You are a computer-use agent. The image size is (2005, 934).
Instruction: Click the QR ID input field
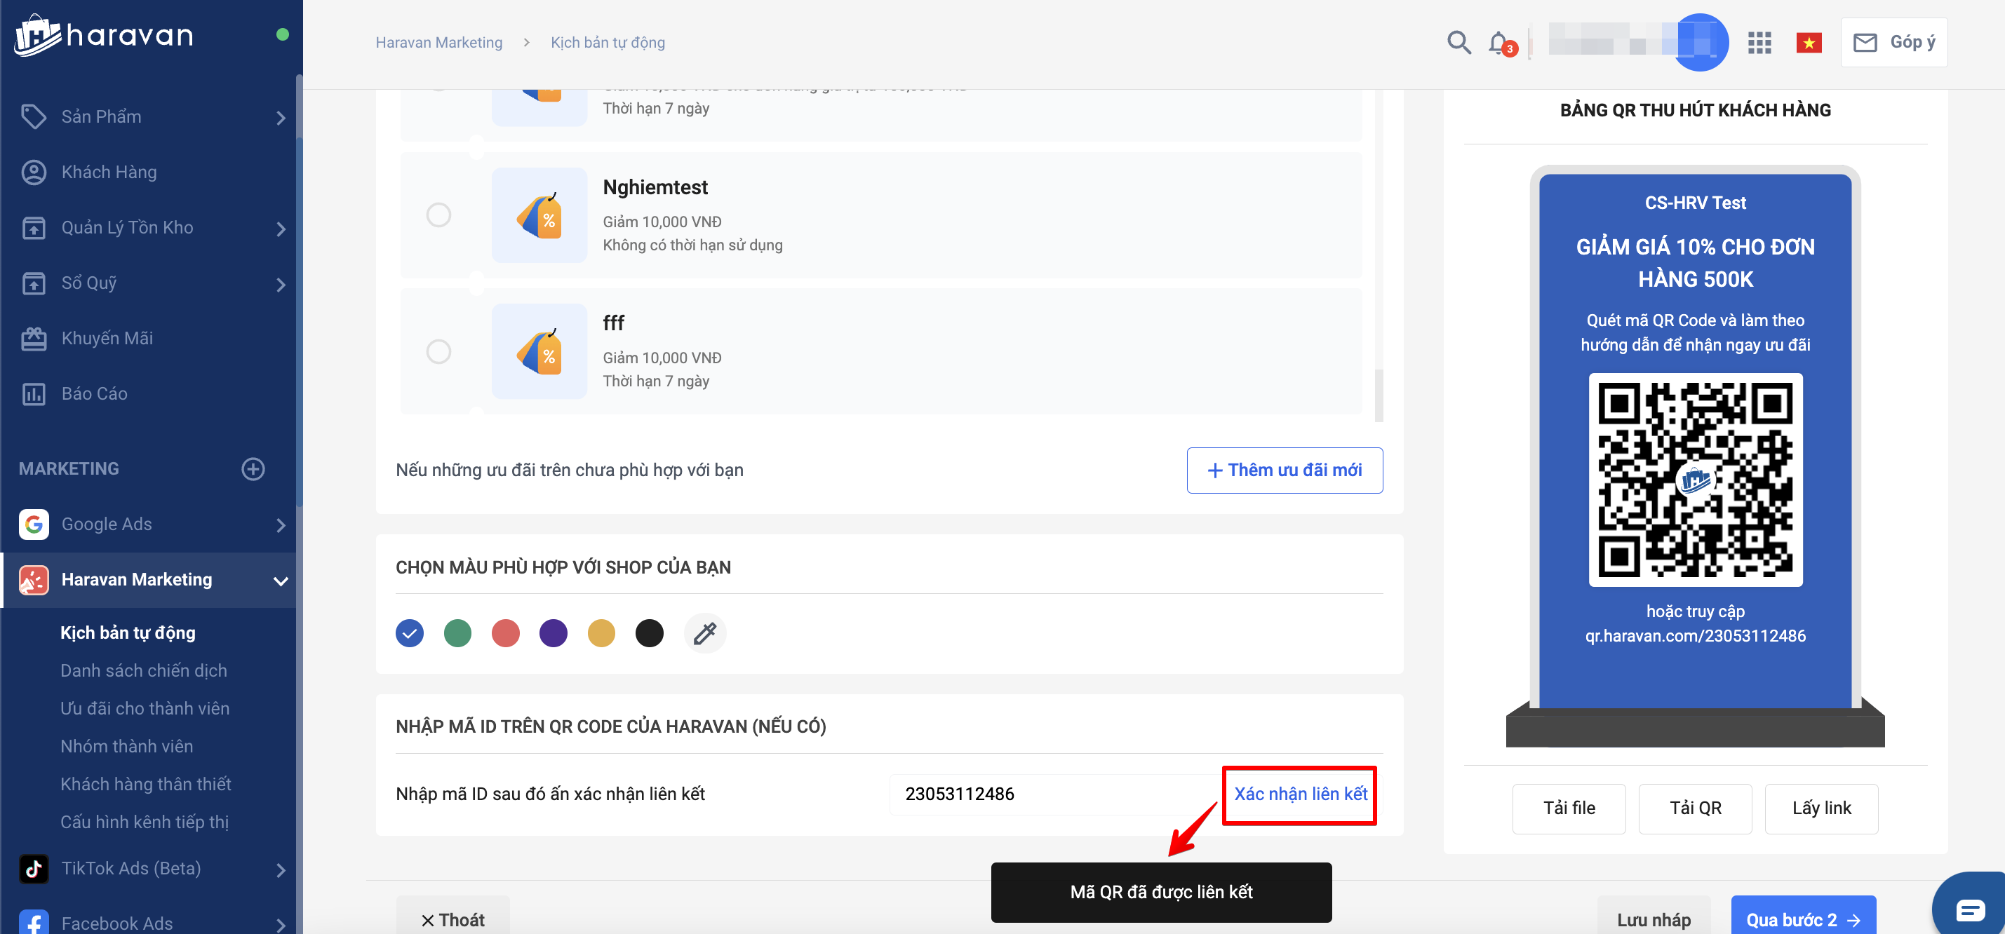coord(1054,794)
